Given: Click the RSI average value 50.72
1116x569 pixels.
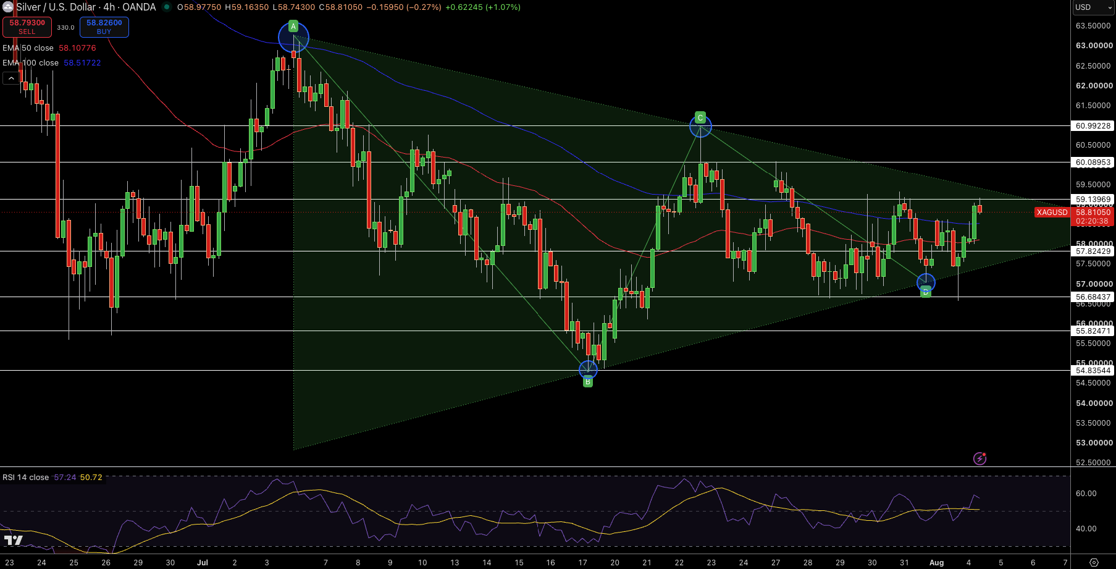Looking at the screenshot, I should pyautogui.click(x=91, y=478).
